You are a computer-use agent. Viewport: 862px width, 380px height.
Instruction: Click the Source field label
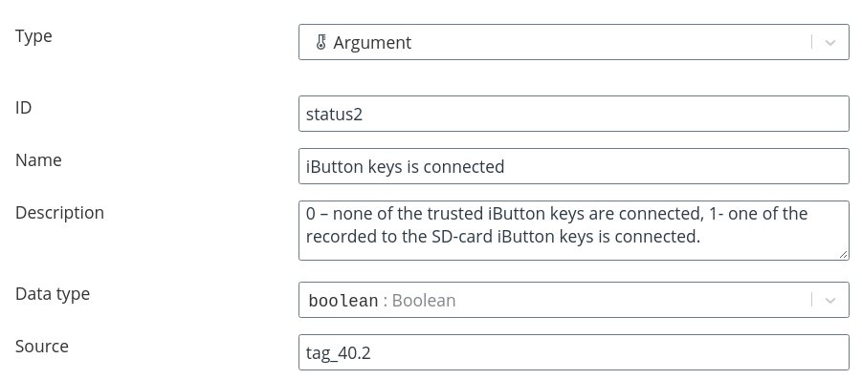coord(42,347)
